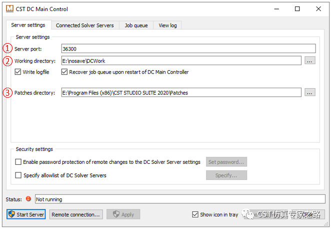Open the Remote connection dialog
Image resolution: width=331 pixels, height=229 pixels.
tap(76, 214)
